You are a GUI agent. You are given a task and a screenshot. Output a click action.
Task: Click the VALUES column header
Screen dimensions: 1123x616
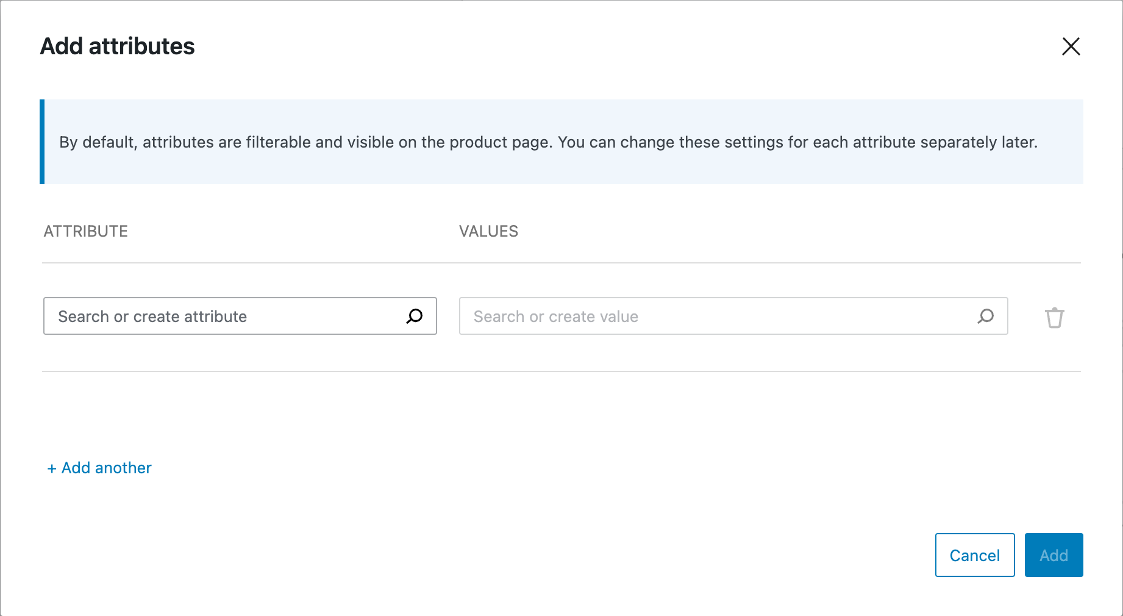488,231
